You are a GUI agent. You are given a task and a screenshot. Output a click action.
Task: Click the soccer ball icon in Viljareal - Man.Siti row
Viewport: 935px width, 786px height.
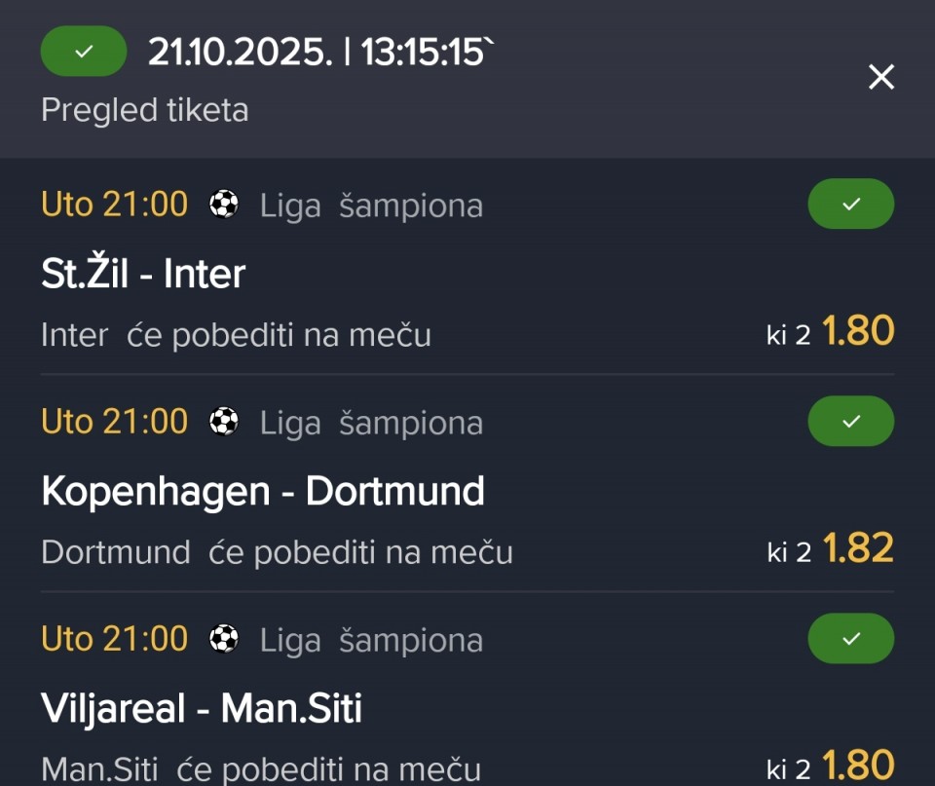(224, 639)
